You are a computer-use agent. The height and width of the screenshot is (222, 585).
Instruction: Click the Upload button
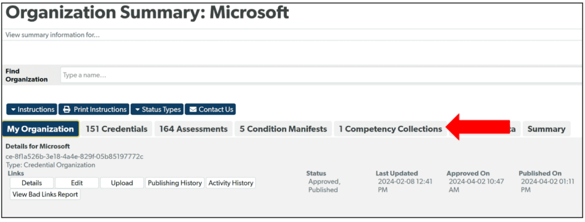(122, 183)
